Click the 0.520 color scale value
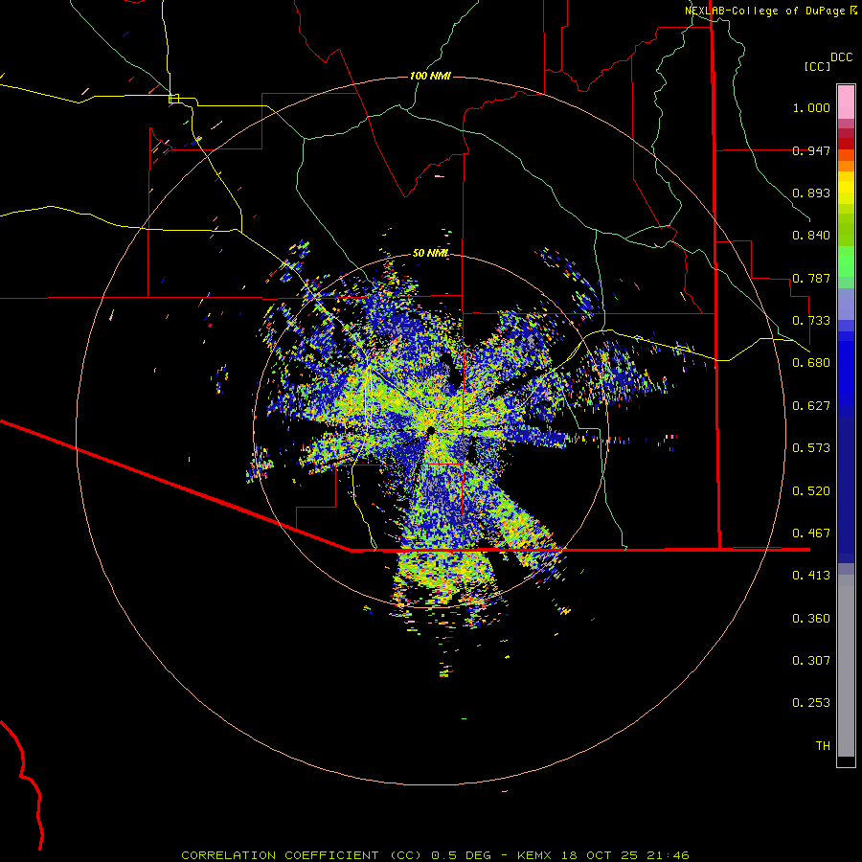The width and height of the screenshot is (862, 862). 811,491
